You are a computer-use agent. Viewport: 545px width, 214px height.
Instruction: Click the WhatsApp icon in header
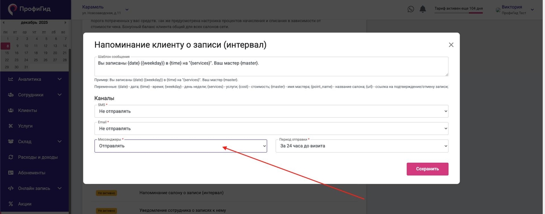click(x=411, y=9)
